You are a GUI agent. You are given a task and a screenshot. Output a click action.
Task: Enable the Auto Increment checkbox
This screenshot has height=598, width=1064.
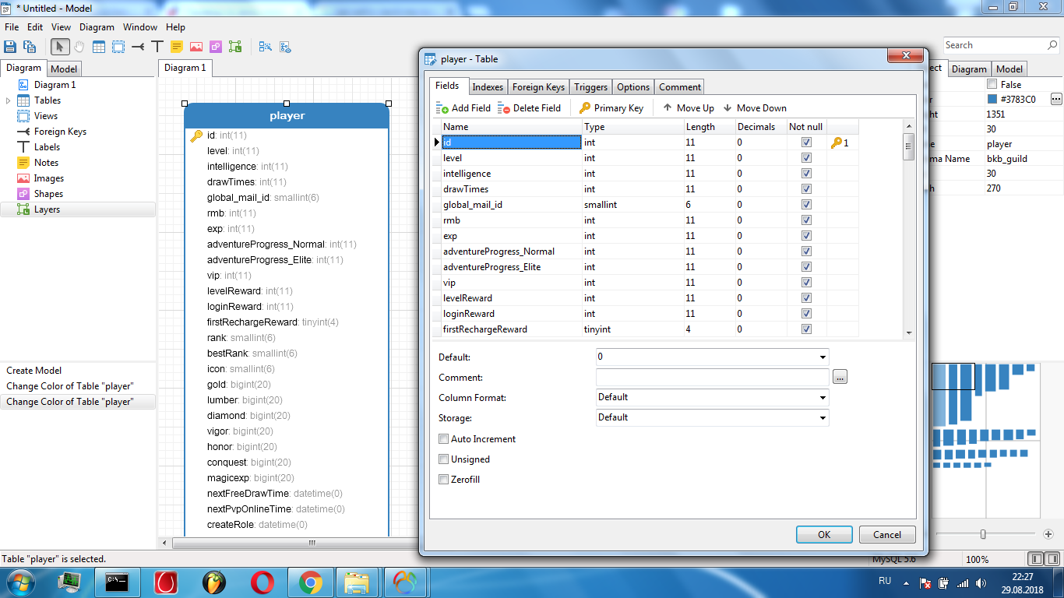click(444, 439)
